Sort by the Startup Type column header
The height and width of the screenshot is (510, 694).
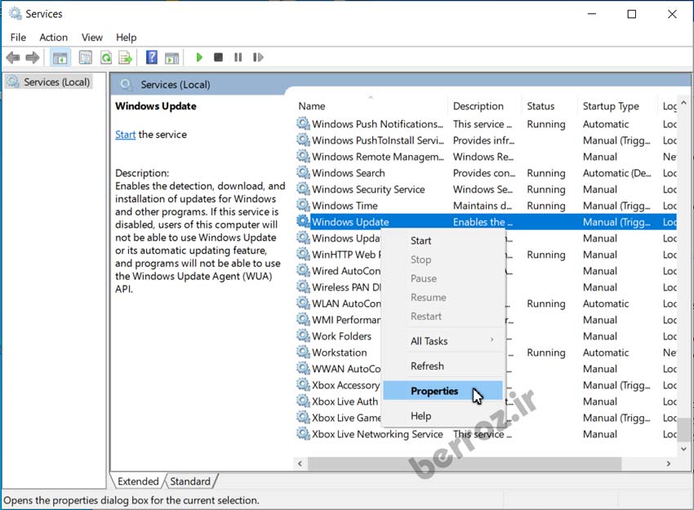[611, 106]
